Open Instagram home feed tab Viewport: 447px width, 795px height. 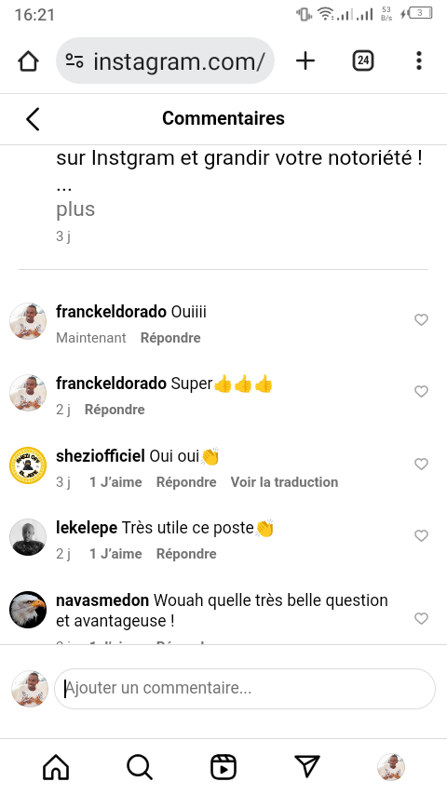[56, 767]
